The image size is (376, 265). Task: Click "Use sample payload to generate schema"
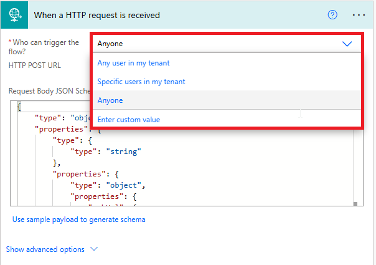pos(78,219)
